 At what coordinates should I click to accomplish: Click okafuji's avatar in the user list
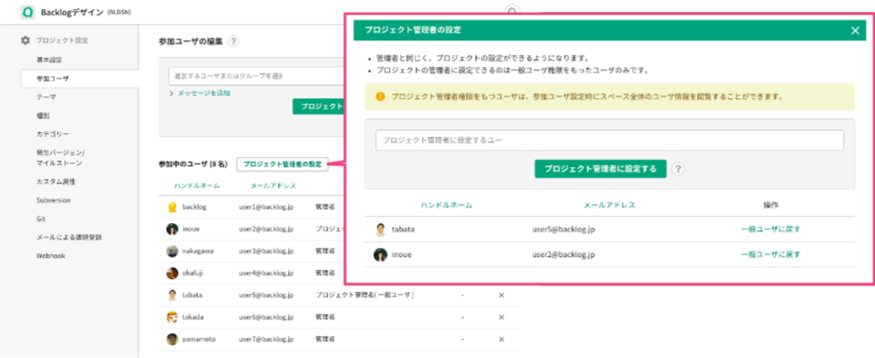(172, 274)
